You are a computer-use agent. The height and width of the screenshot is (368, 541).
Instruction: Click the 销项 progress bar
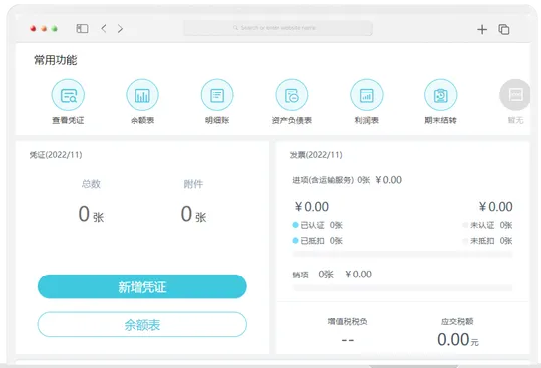(403, 288)
